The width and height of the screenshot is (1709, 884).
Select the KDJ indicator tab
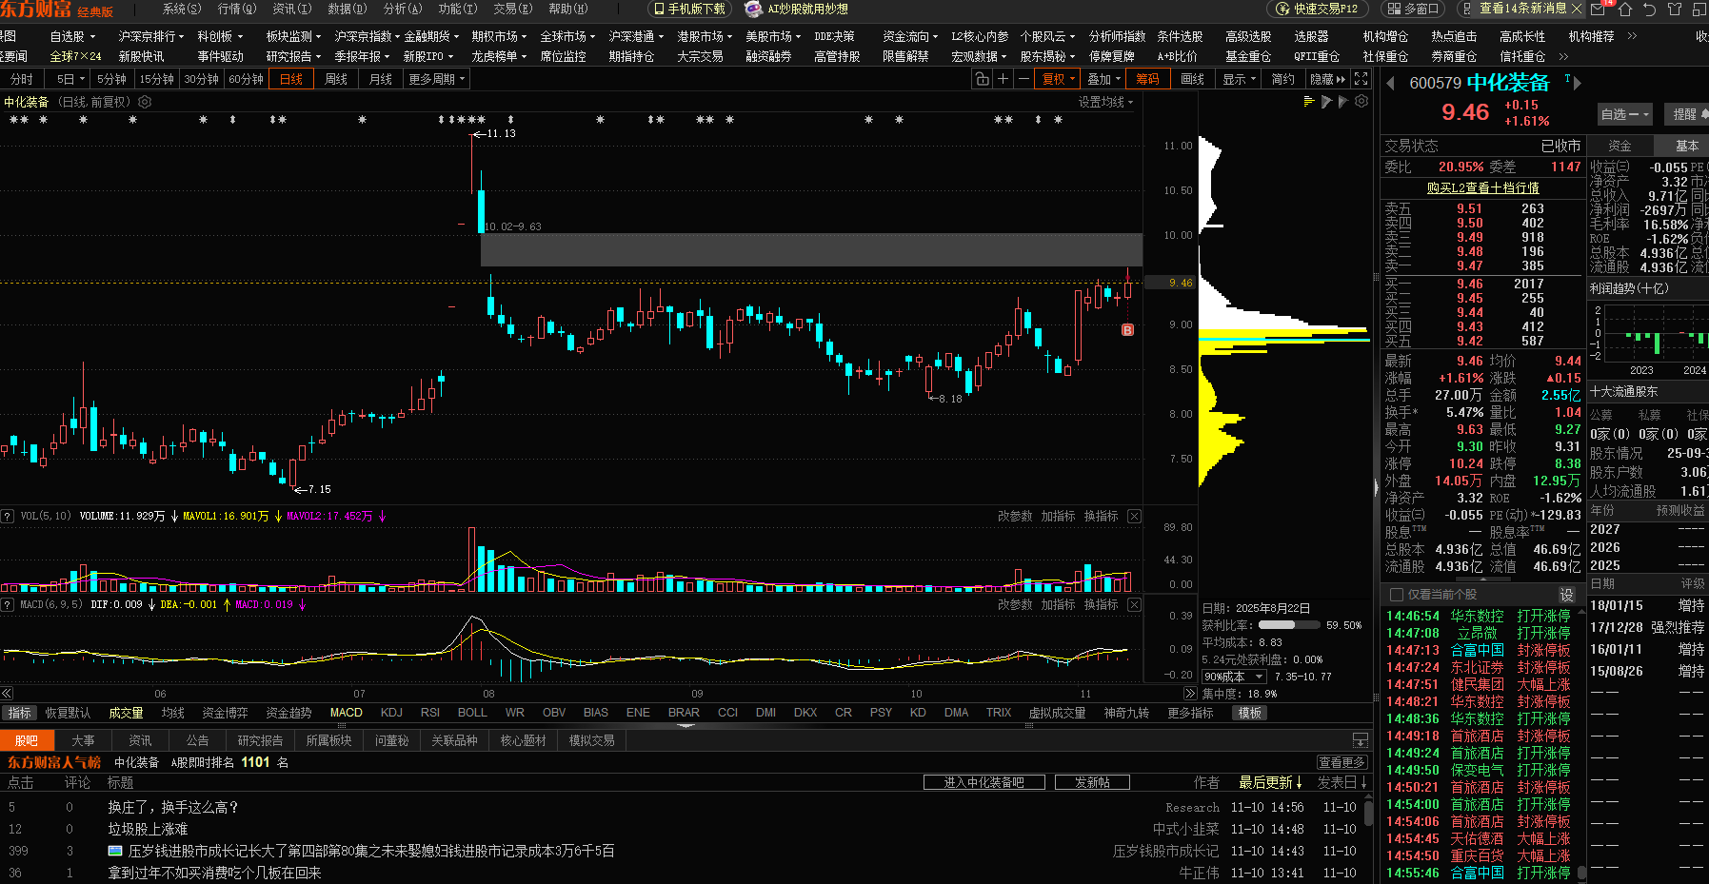point(391,713)
